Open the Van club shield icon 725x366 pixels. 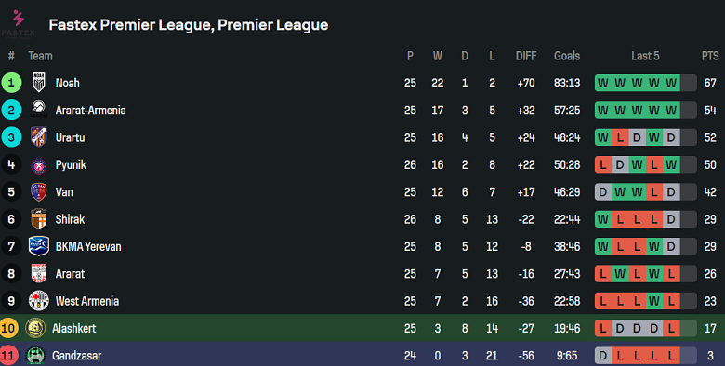tap(39, 191)
